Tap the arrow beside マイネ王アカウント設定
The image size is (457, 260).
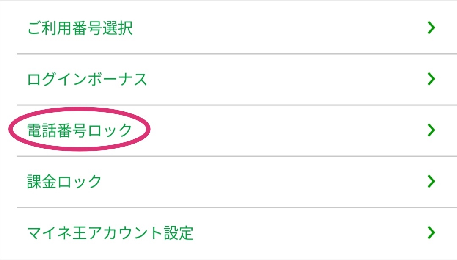pyautogui.click(x=431, y=232)
